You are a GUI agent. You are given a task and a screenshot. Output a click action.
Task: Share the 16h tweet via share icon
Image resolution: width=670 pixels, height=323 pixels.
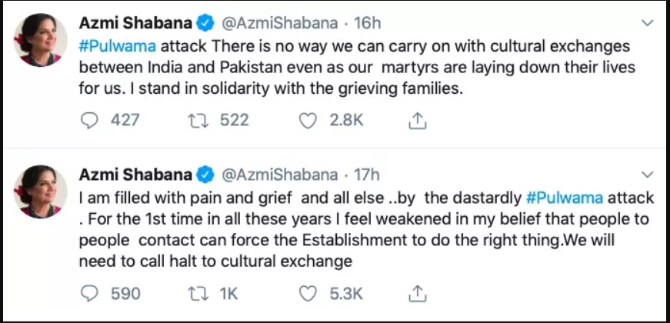tap(416, 119)
